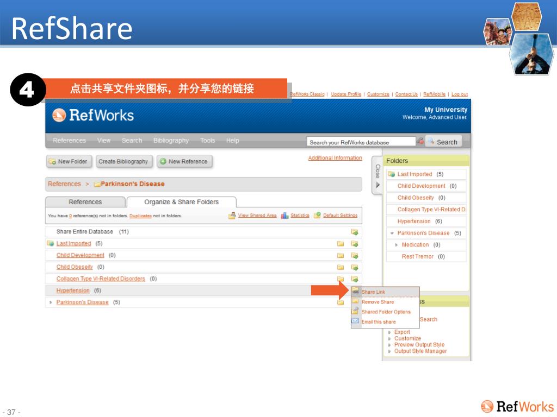Open the Update Profile link

pos(346,94)
